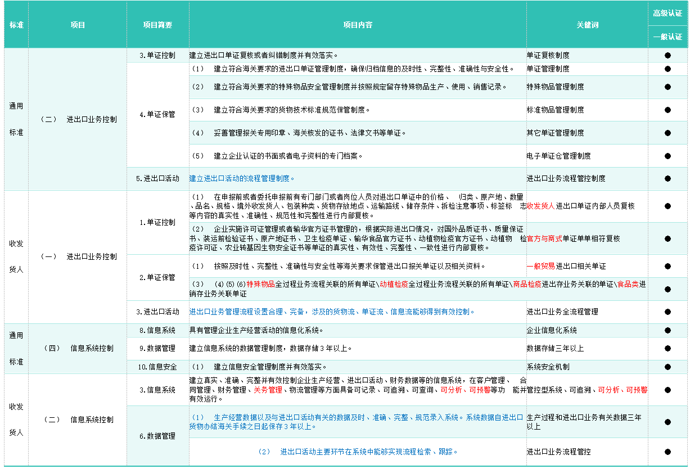The width and height of the screenshot is (690, 469).
Task: Open the blue 建立进出口活动的流程管理制度 text
Action: pos(242,178)
